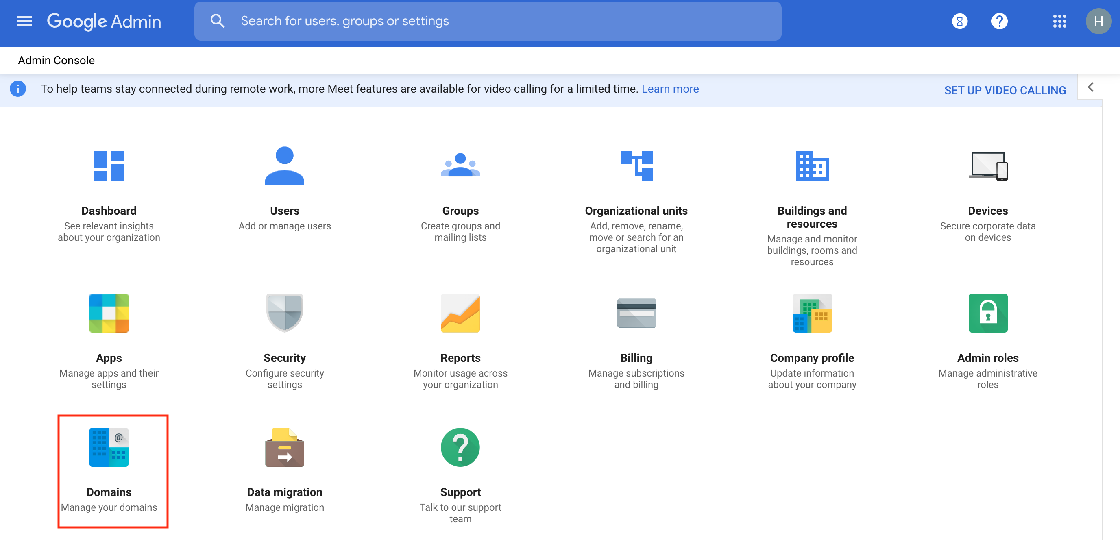This screenshot has height=540, width=1120.
Task: Click 'Create groups and mailing lists' text
Action: tap(460, 232)
